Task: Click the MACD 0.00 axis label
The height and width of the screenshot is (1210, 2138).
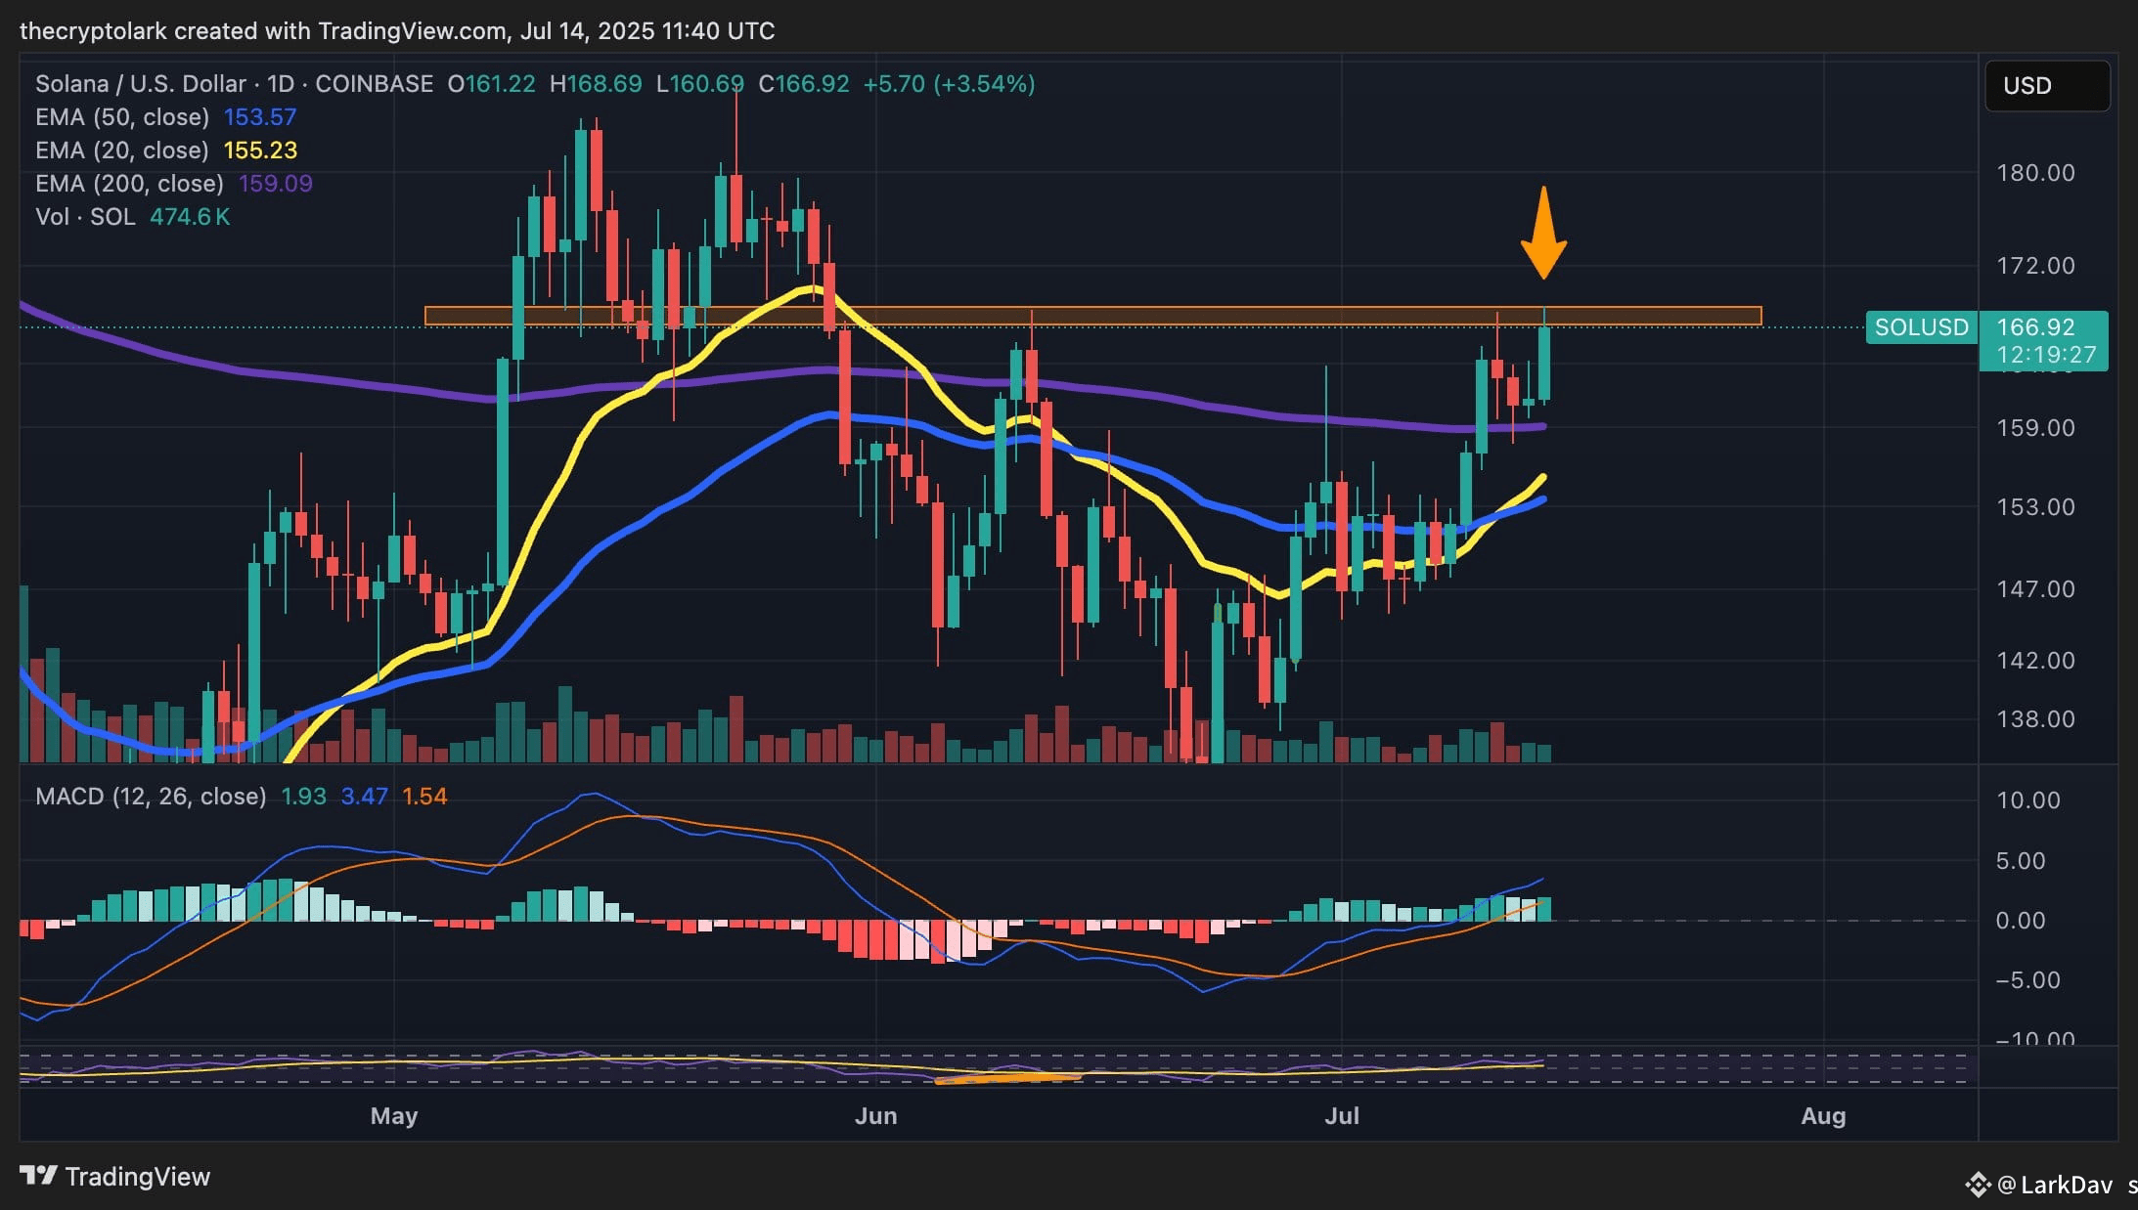Action: tap(2021, 921)
